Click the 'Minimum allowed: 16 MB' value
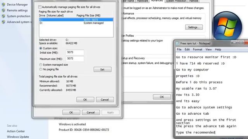Screen dimensions: 248x139 (x=70, y=81)
